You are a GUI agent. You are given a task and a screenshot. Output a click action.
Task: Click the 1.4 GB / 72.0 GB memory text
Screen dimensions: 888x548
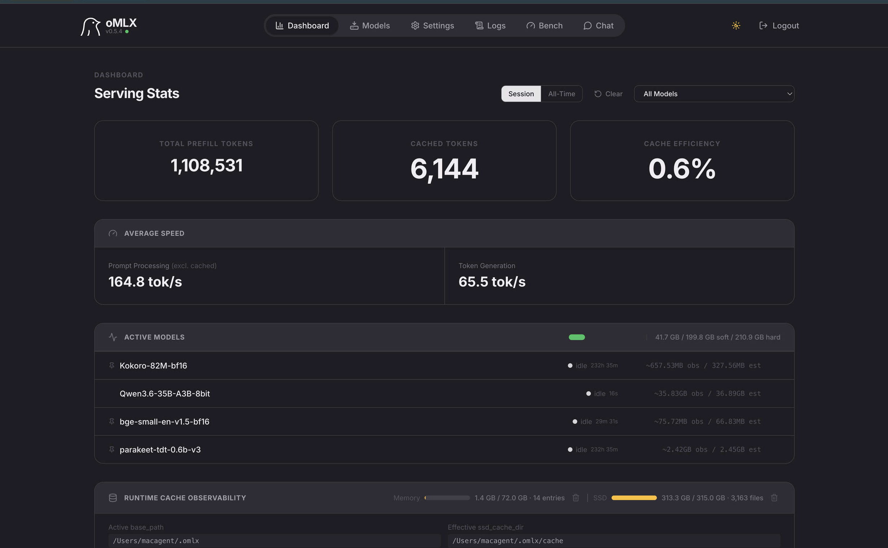click(x=519, y=497)
